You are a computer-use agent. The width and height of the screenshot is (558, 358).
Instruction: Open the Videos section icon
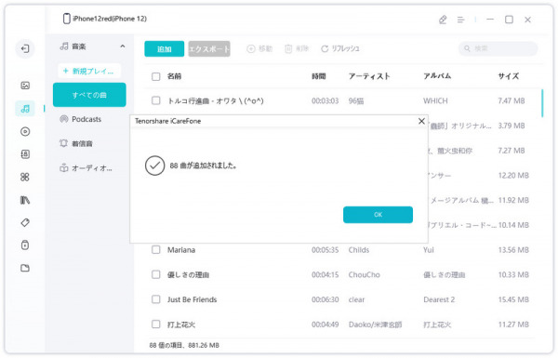[x=25, y=132]
